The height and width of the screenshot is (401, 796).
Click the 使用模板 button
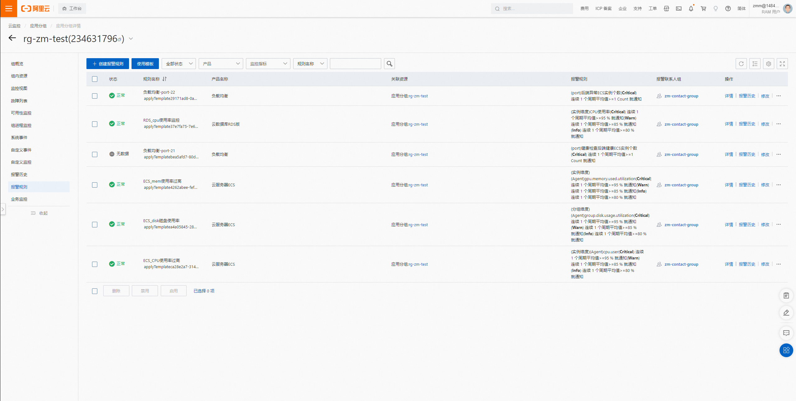[x=145, y=64]
